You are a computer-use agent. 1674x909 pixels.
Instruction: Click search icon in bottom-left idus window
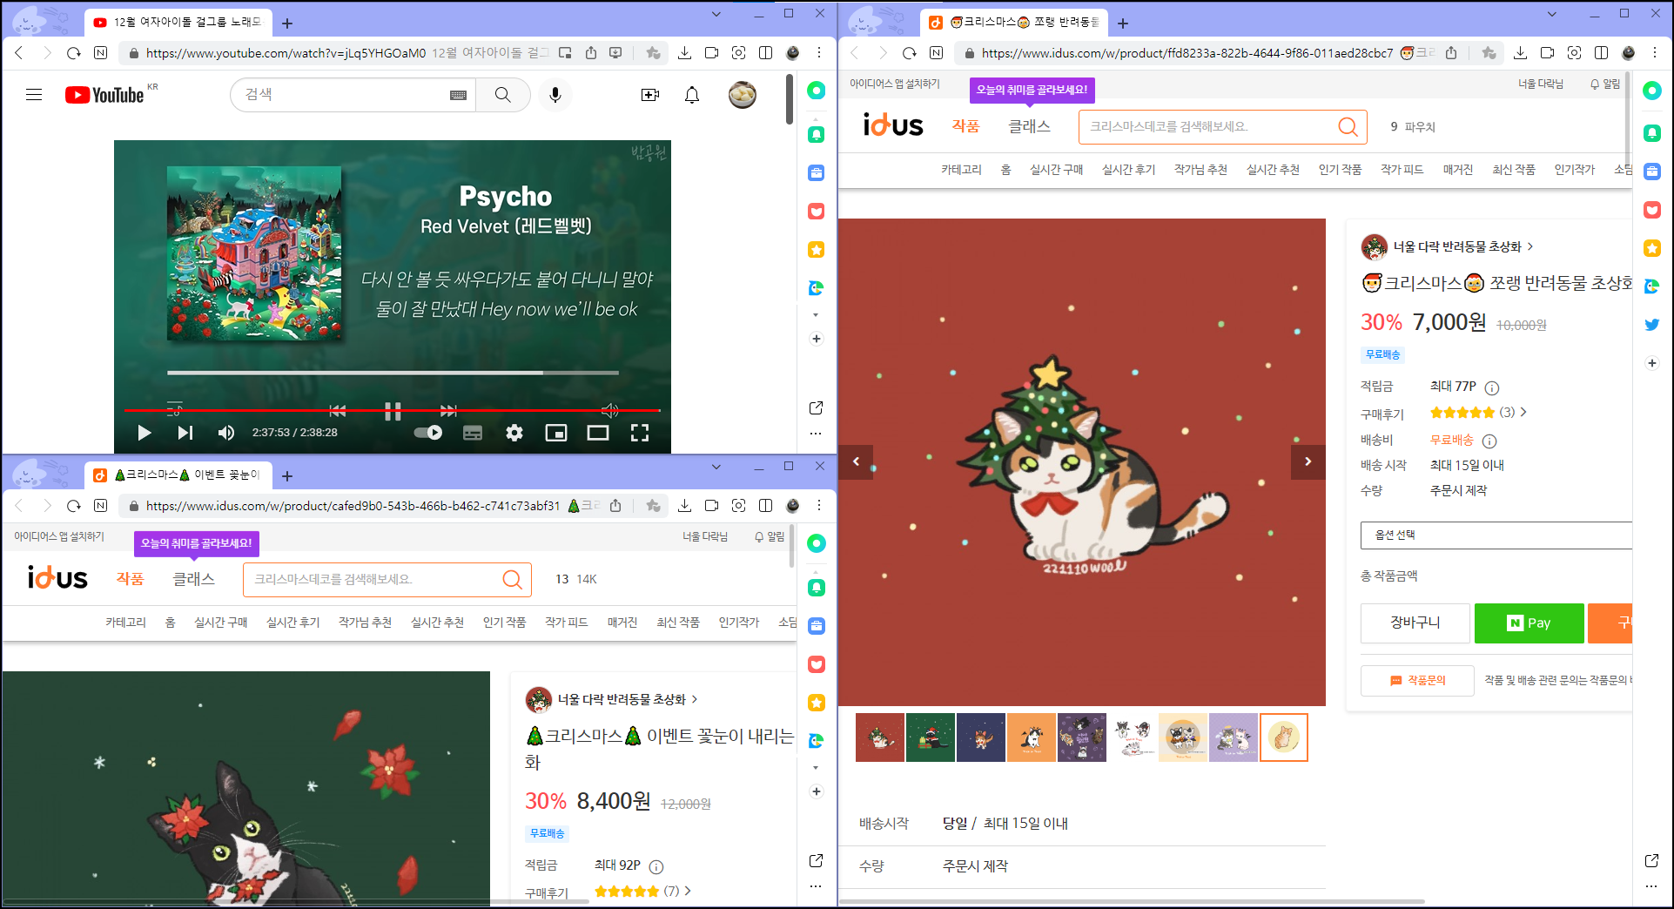tap(512, 580)
